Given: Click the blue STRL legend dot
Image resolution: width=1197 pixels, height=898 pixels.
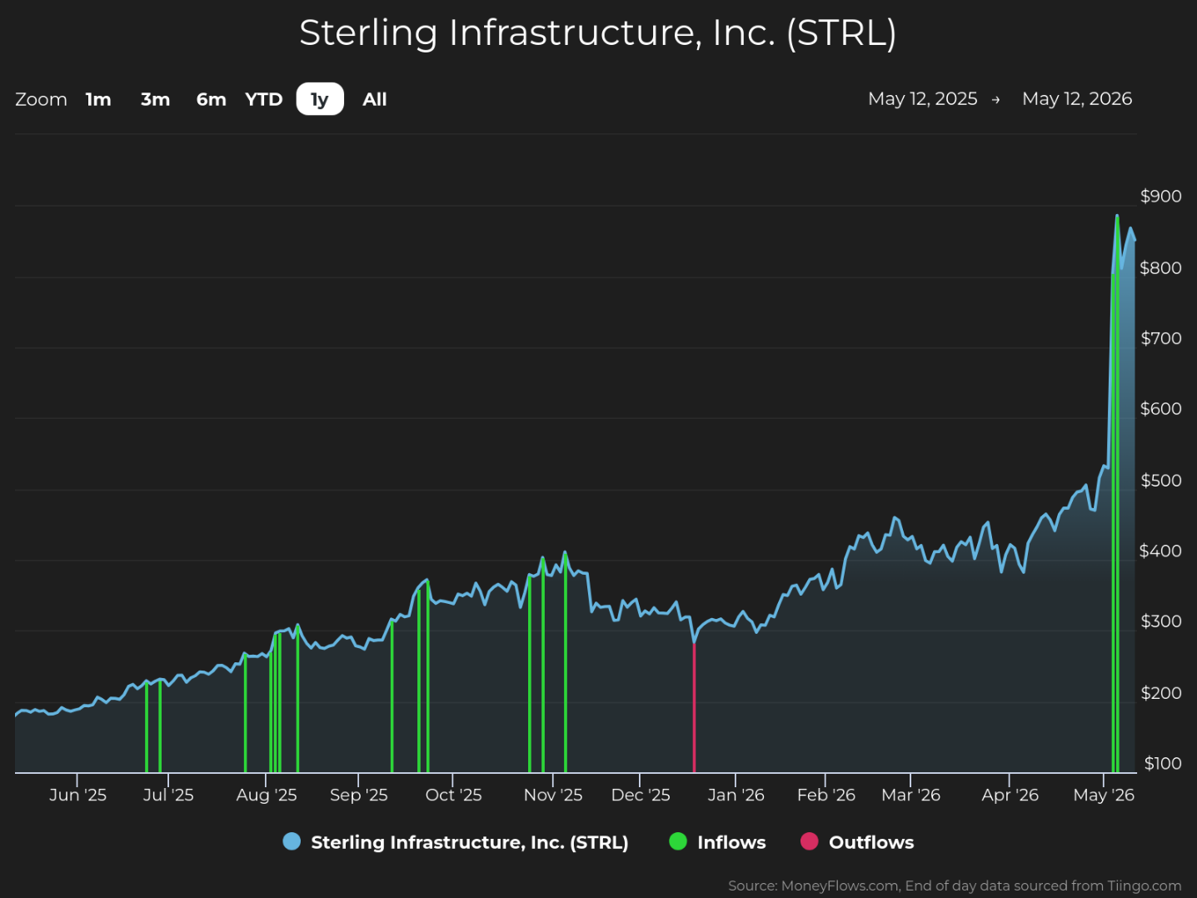Looking at the screenshot, I should [292, 841].
